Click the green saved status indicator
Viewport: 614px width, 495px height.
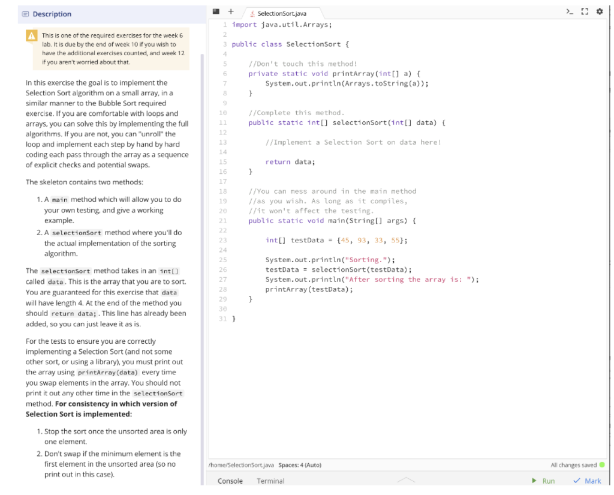(602, 465)
